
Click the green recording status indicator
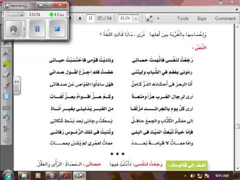(51, 14)
